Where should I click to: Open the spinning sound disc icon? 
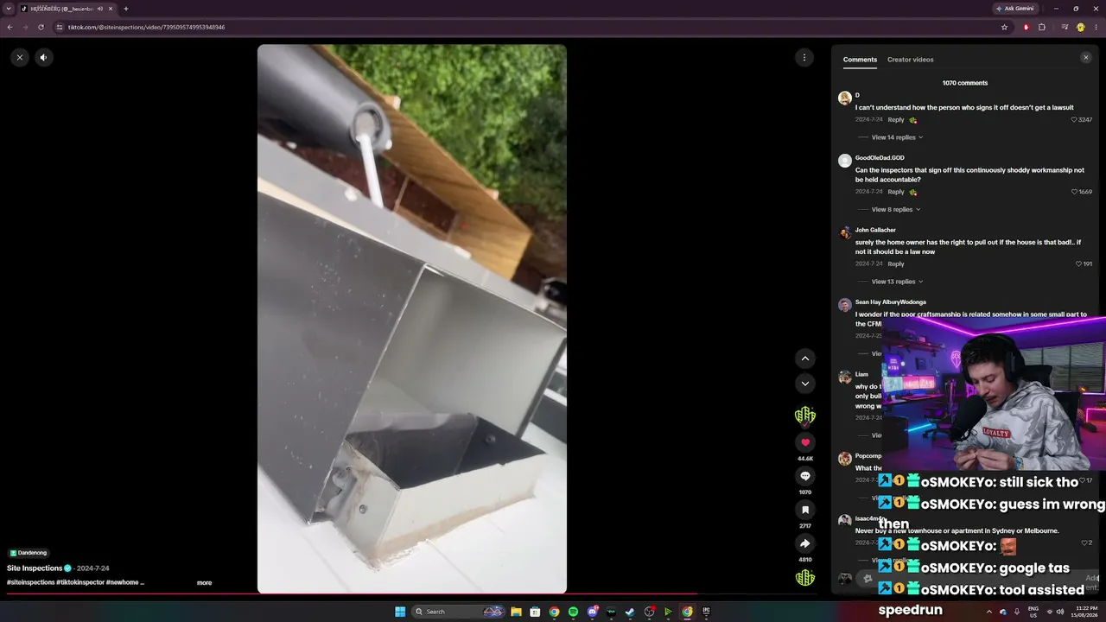pyautogui.click(x=805, y=578)
